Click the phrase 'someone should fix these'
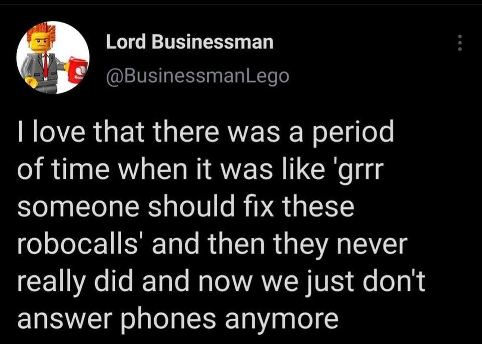 tap(185, 207)
